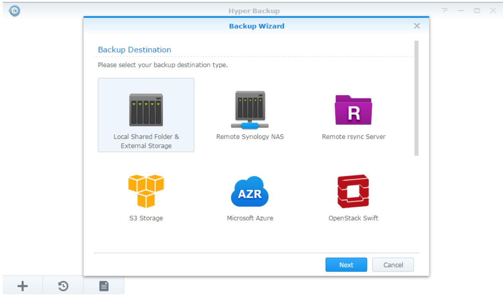Click the 'Remote rsync Server' label text
503x295 pixels.
tap(354, 137)
